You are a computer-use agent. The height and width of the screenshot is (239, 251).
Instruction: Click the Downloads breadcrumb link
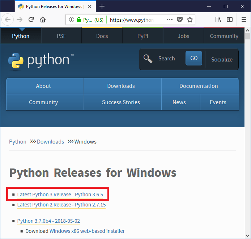[x=50, y=142]
